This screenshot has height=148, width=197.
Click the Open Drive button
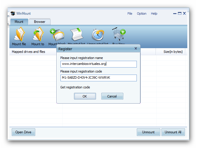tap(23, 132)
